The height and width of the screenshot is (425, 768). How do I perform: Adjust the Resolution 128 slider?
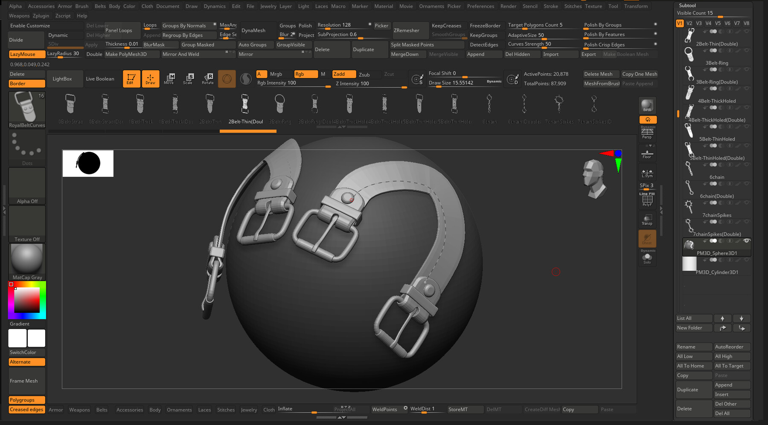(343, 26)
